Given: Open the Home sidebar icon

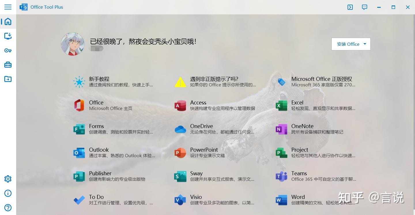Looking at the screenshot, I should (8, 22).
